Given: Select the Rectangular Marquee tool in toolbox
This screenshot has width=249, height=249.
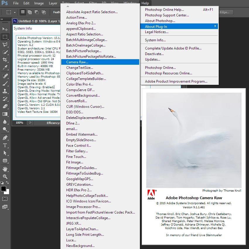Looking at the screenshot, I should [5, 37].
